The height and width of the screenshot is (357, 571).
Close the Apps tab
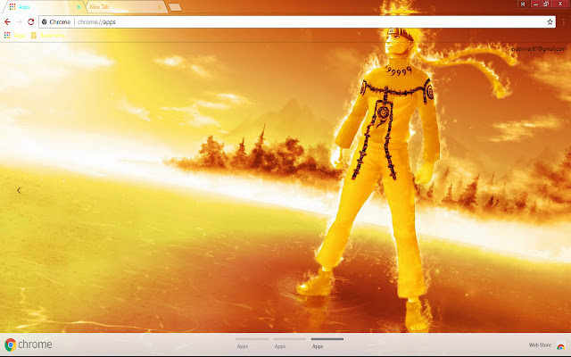click(x=79, y=7)
